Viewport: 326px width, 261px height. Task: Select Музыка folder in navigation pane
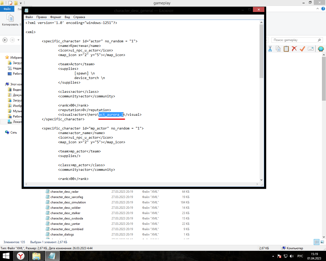pos(15,111)
